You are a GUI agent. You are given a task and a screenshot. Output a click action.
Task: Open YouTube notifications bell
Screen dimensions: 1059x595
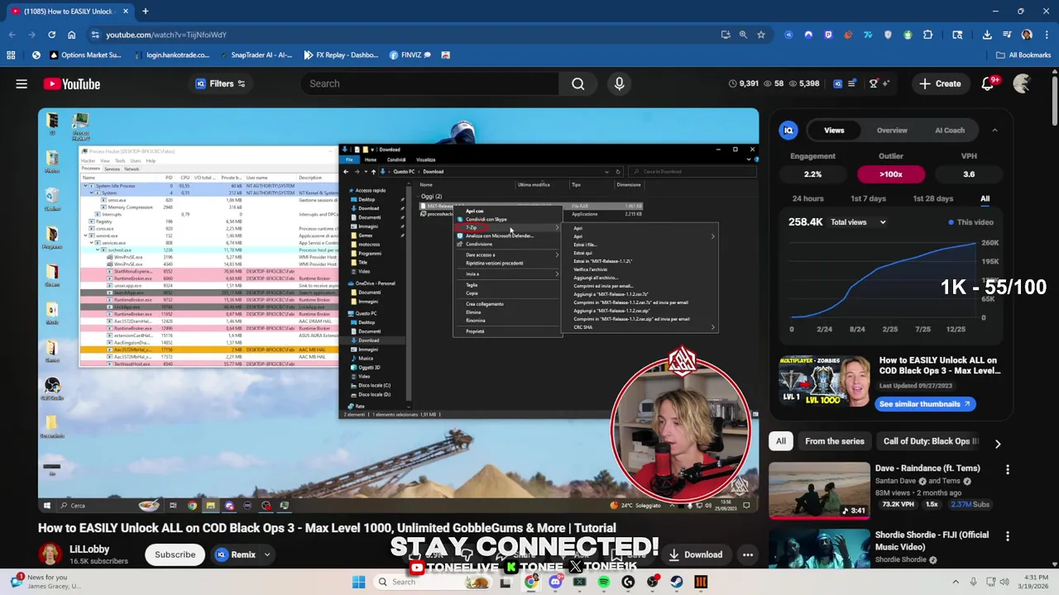click(988, 83)
